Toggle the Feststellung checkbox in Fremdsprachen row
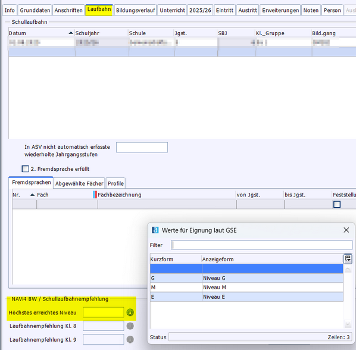Image resolution: width=356 pixels, height=350 pixels. pyautogui.click(x=337, y=205)
